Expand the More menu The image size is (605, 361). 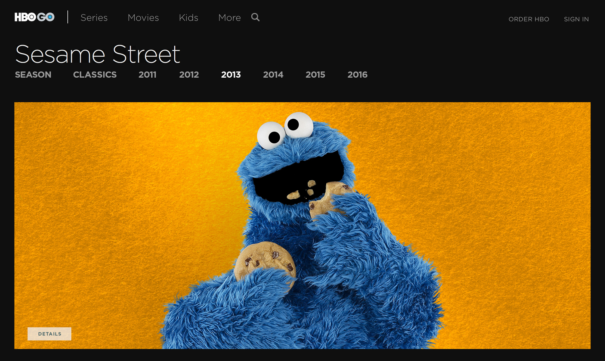(229, 18)
